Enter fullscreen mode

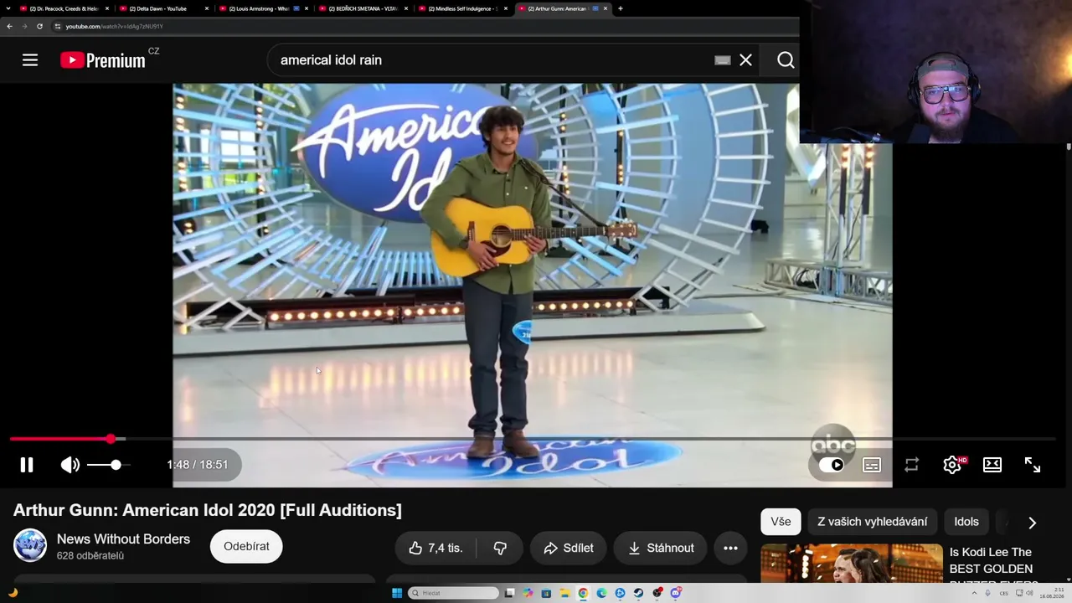1033,465
